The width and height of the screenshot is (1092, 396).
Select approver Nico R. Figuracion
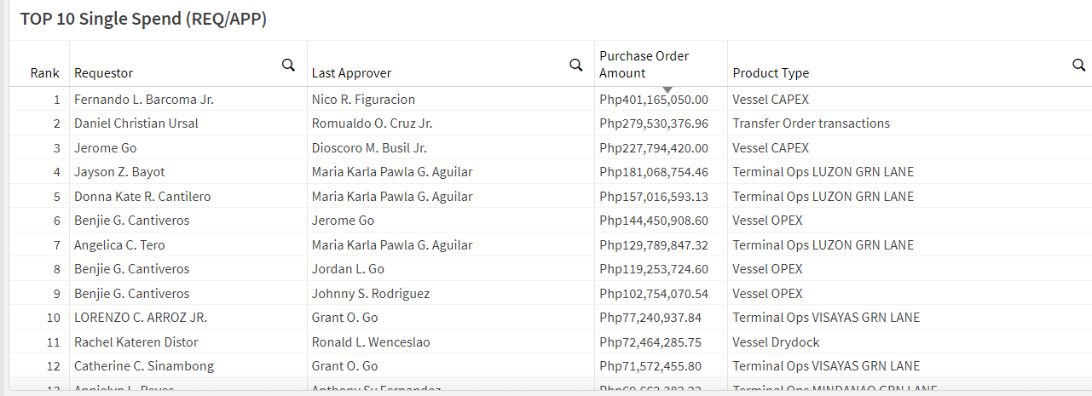(363, 100)
